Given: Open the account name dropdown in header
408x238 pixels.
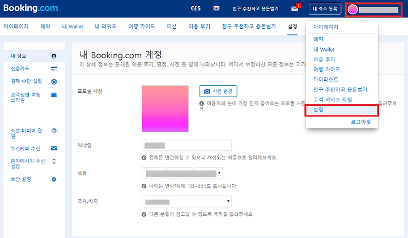Looking at the screenshot, I should click(373, 10).
